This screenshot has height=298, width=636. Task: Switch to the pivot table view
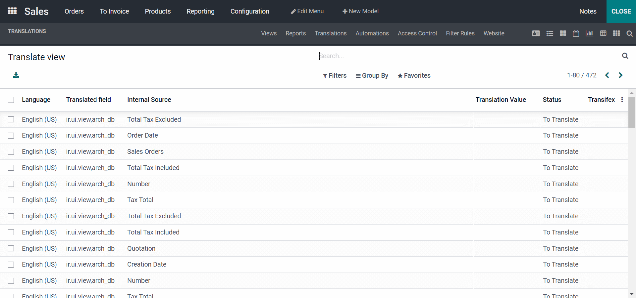click(603, 33)
